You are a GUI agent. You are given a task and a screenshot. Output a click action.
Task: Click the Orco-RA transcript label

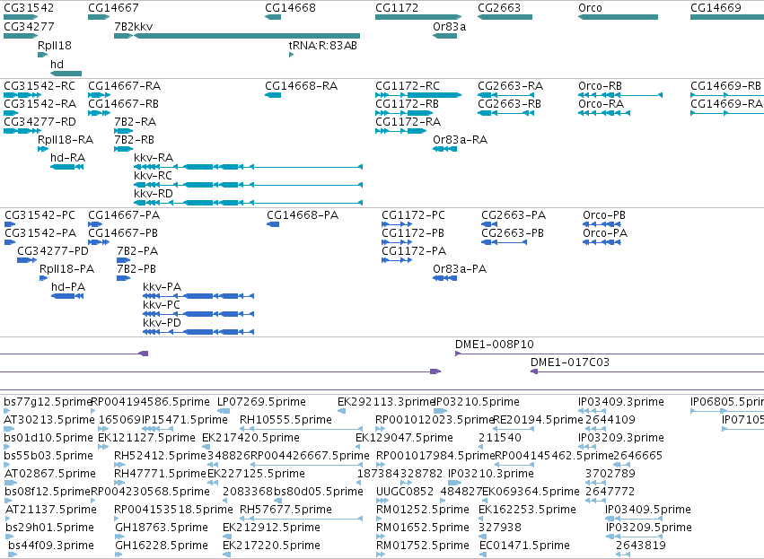pos(601,104)
